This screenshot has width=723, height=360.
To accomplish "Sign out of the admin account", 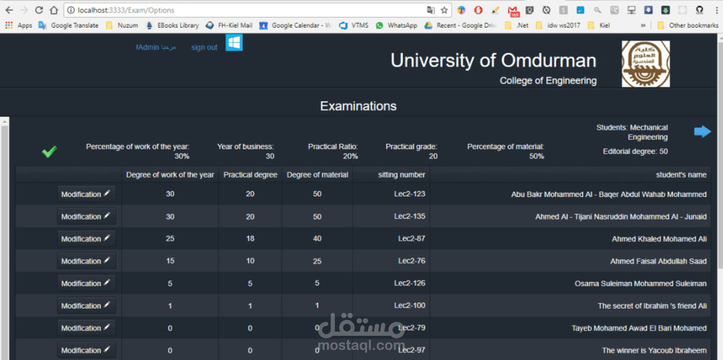I will tap(204, 47).
